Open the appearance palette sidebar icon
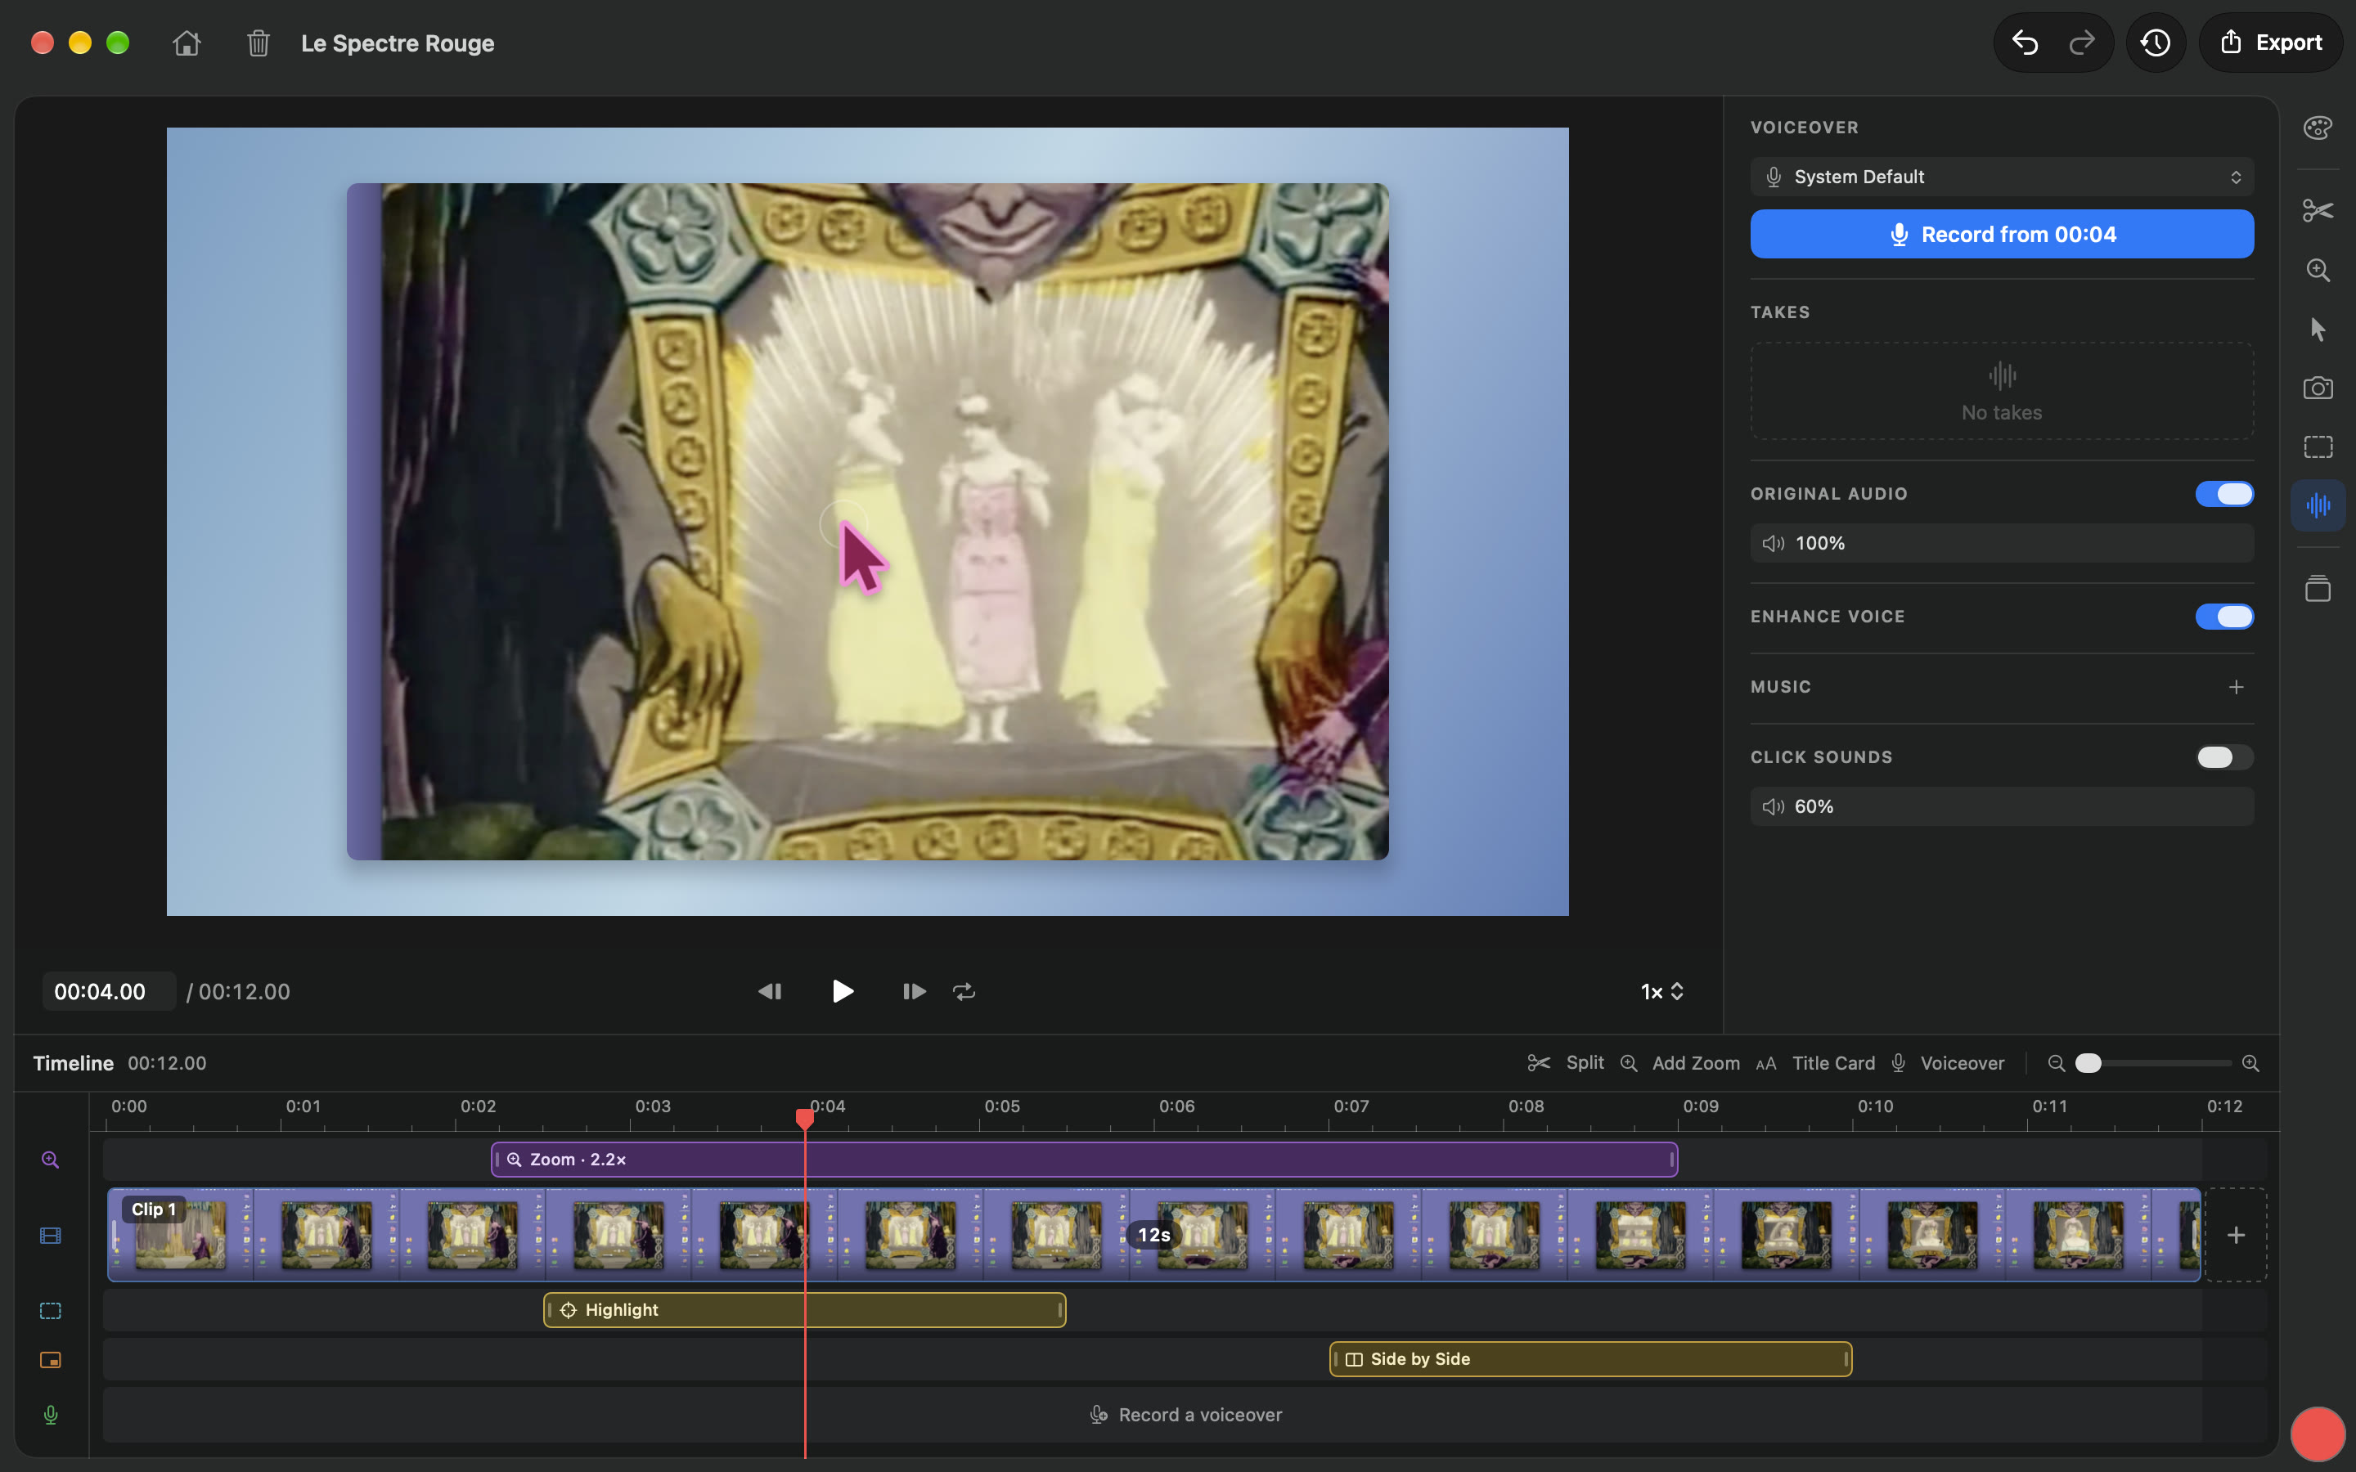The image size is (2356, 1472). tap(2318, 128)
